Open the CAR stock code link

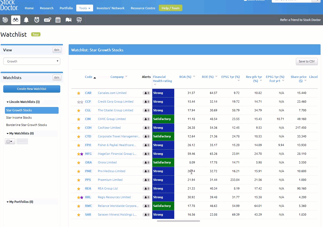(88, 93)
